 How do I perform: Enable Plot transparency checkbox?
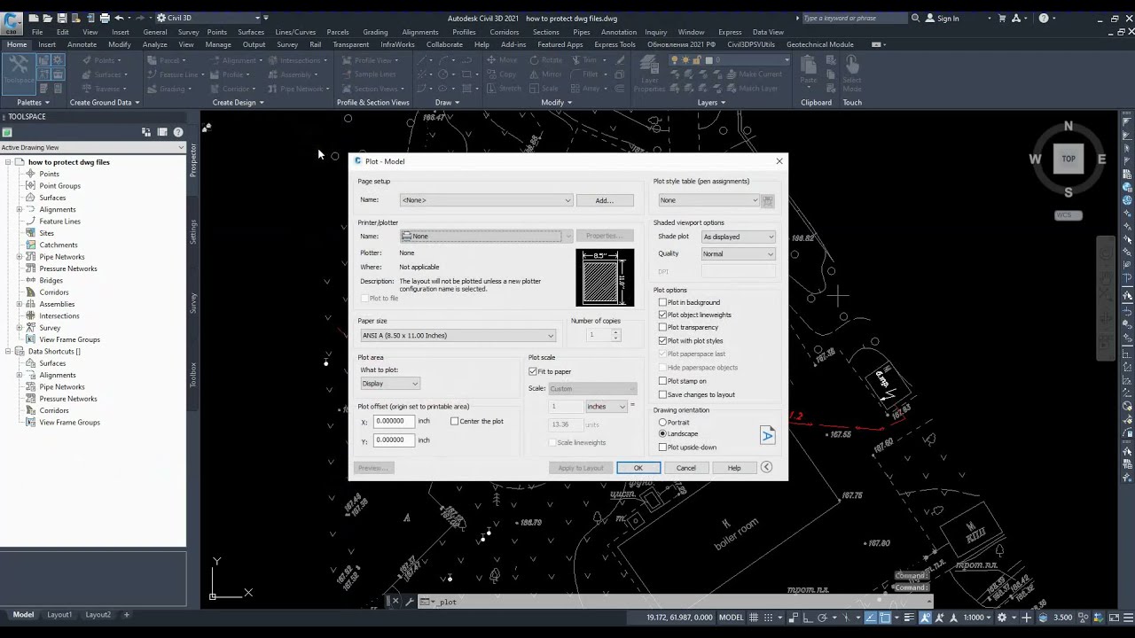[x=662, y=327]
